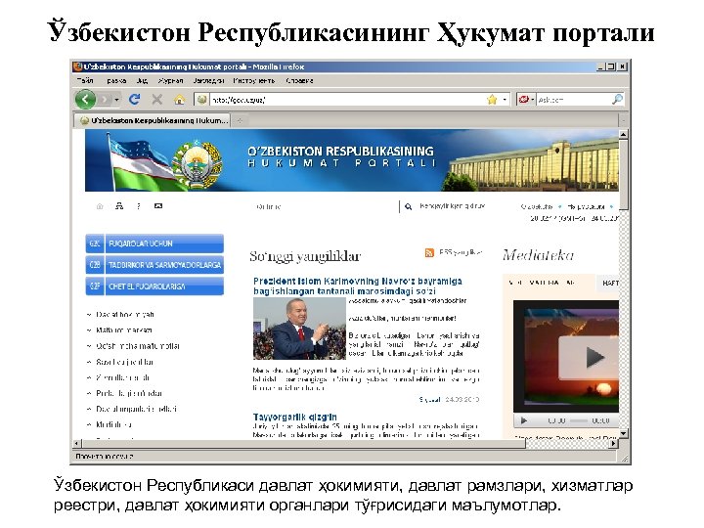Image resolution: width=704 pixels, height=528 pixels.
Task: Open the search engine selector dropdown
Action: [x=526, y=100]
